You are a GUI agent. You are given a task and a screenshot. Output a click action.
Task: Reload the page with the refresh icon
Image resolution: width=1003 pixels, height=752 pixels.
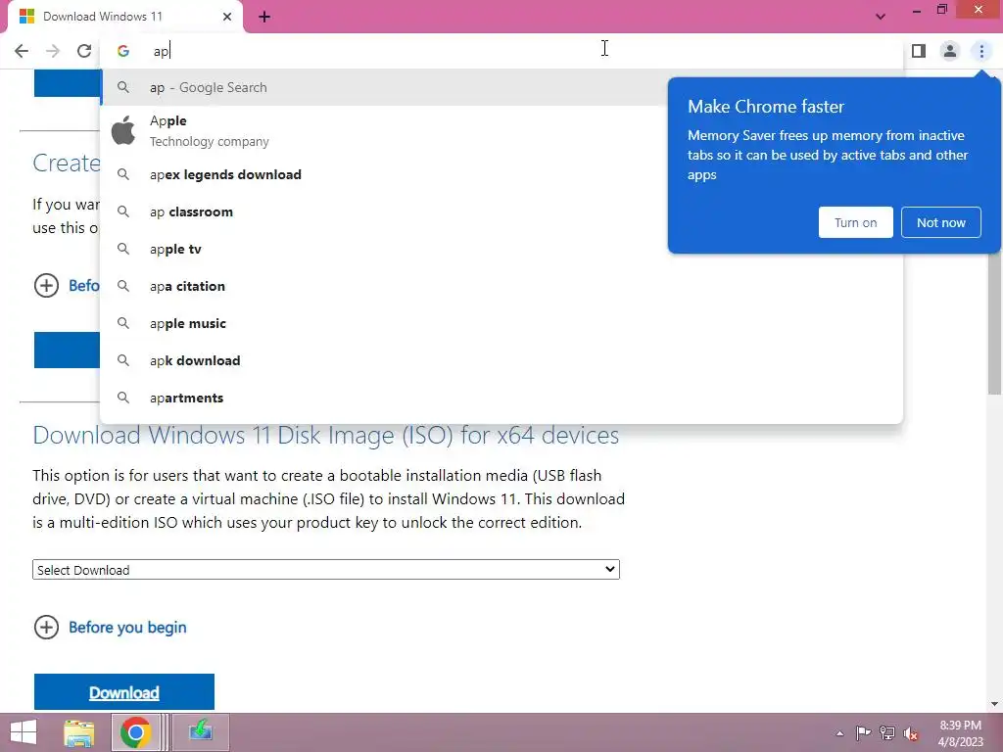84,51
